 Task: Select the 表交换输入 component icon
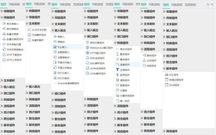4,24
